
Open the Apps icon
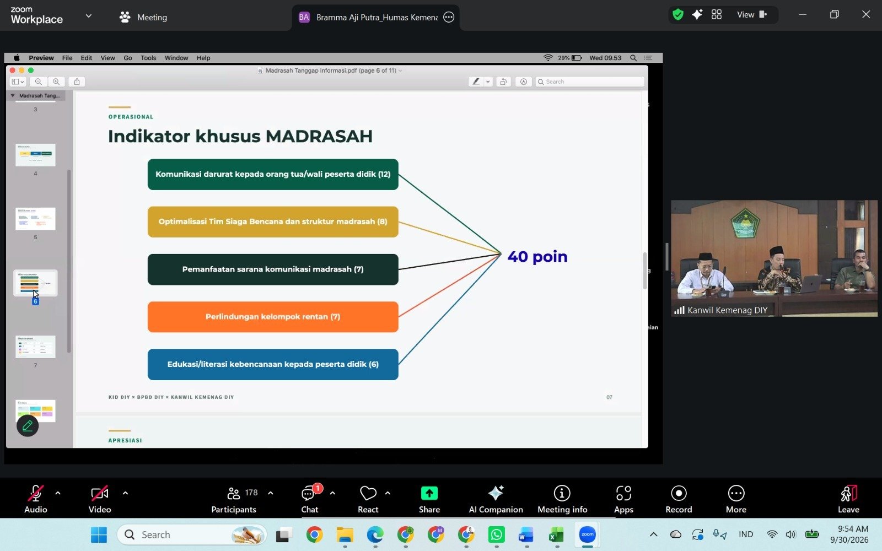point(623,493)
